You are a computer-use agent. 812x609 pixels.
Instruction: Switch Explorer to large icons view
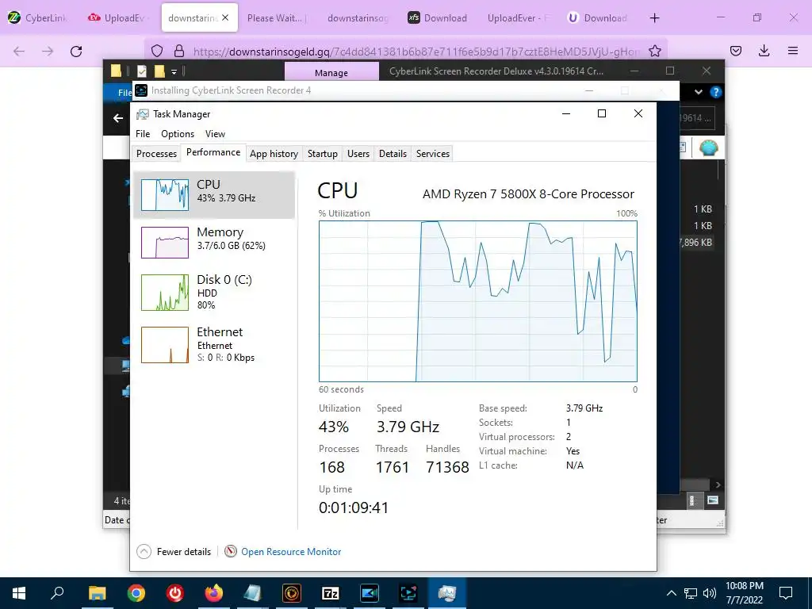tap(713, 500)
